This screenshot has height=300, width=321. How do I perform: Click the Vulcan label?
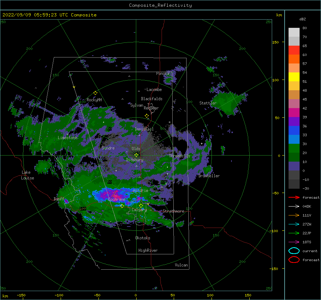182,265
